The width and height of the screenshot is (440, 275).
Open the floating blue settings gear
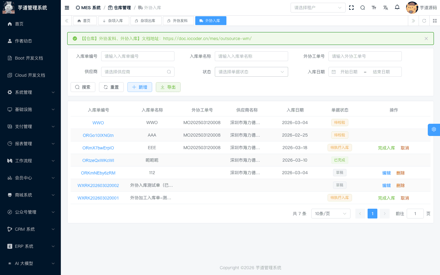click(x=434, y=130)
